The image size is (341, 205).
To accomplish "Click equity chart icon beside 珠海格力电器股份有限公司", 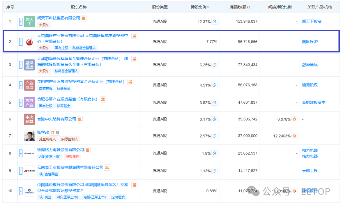I will coord(87,150).
